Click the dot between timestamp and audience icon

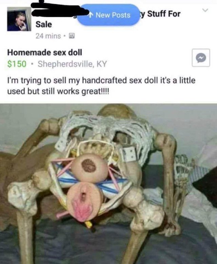65,36
